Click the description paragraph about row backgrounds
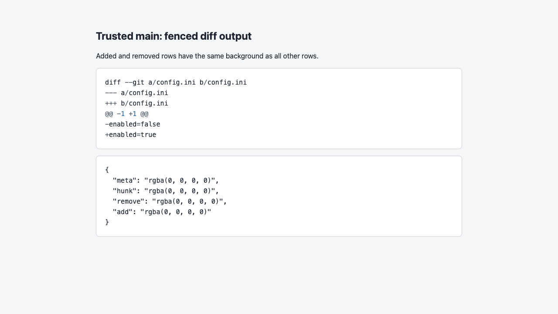 [207, 56]
